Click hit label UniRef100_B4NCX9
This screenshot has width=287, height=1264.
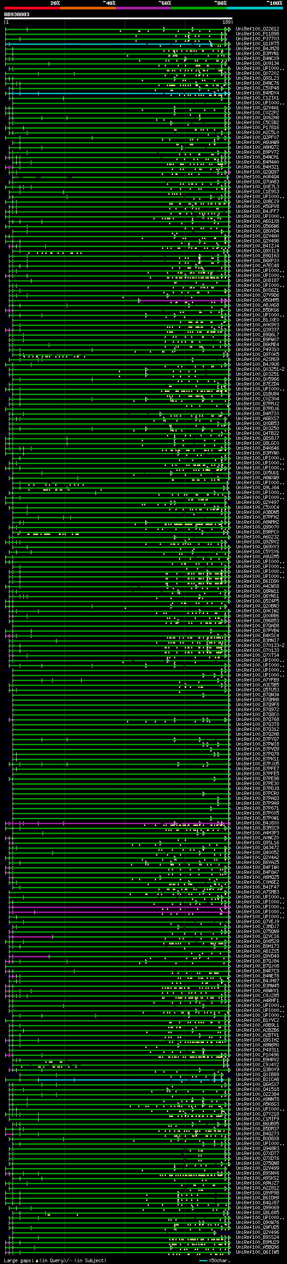click(x=257, y=58)
